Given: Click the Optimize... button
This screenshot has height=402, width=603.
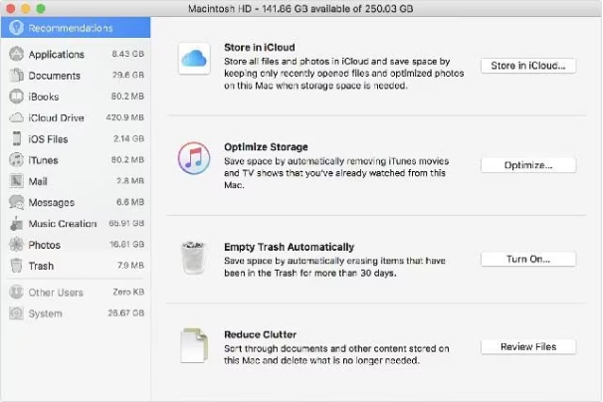Looking at the screenshot, I should [528, 165].
